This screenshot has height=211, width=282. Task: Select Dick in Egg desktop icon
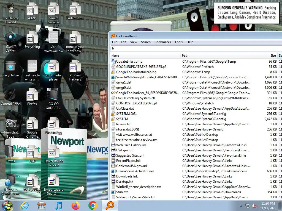click(x=53, y=126)
